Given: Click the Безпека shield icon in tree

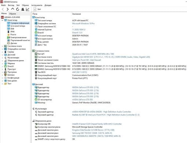Looking at the screenshot, I should 5,75.
